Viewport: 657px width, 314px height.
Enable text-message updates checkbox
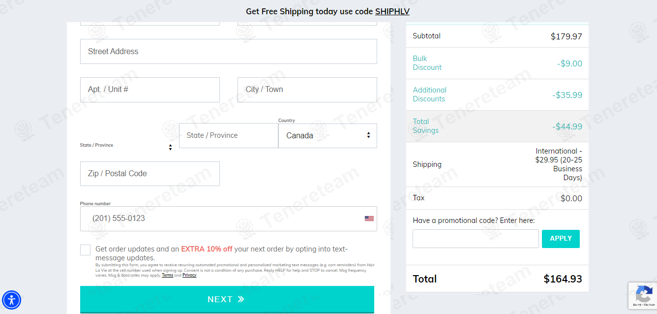pos(85,250)
